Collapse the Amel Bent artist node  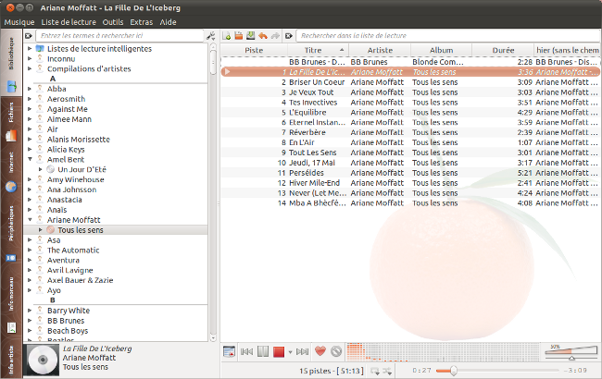(30, 159)
